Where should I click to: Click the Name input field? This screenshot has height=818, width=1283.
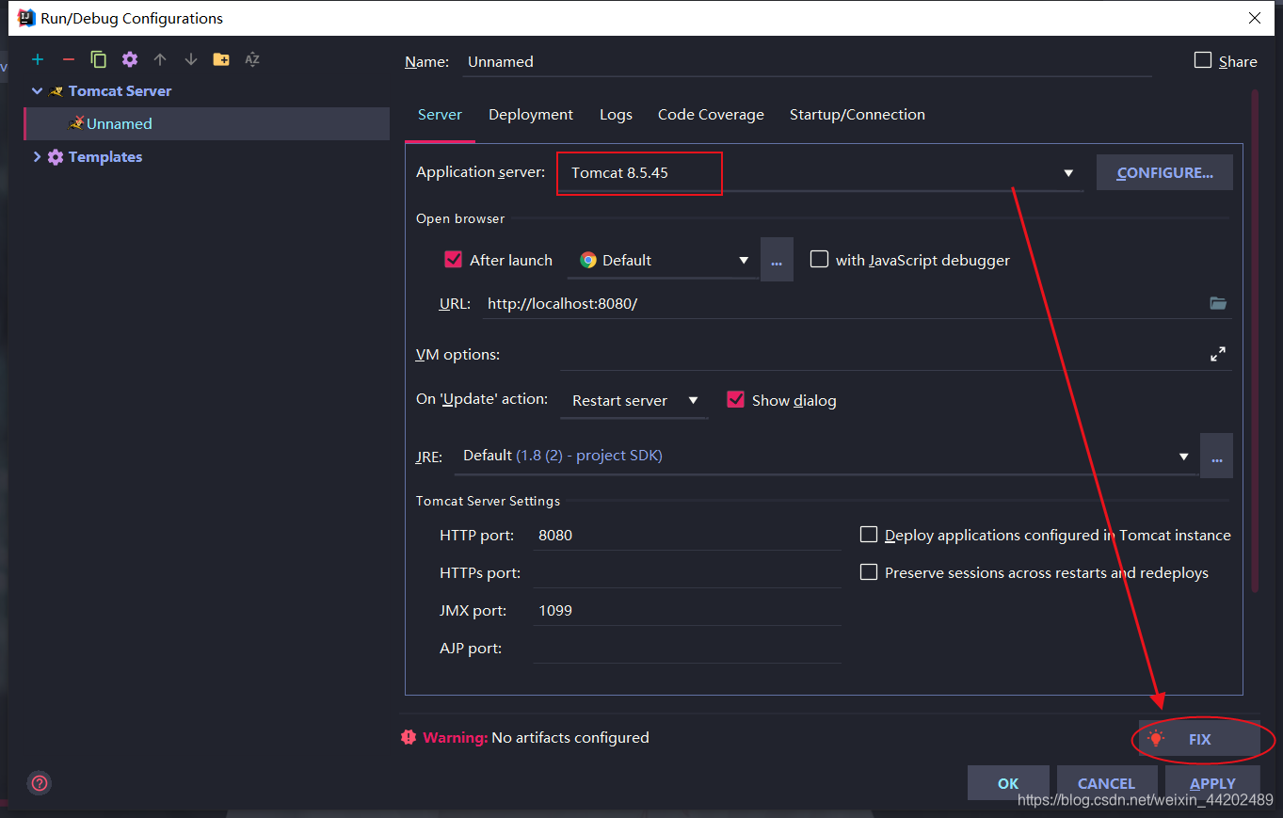808,61
